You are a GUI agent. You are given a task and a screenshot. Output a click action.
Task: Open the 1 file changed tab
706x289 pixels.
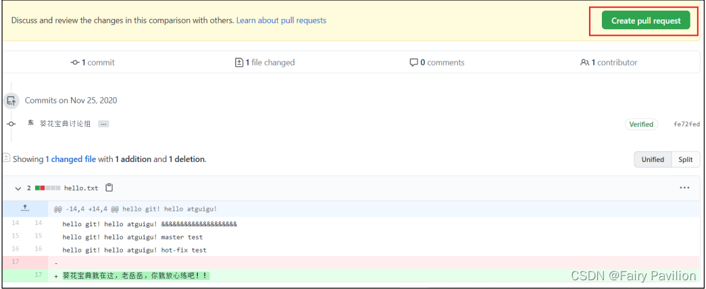[266, 63]
